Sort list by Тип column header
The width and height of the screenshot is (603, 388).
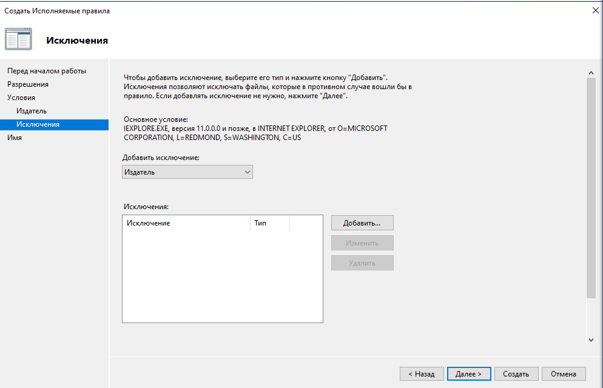[270, 223]
